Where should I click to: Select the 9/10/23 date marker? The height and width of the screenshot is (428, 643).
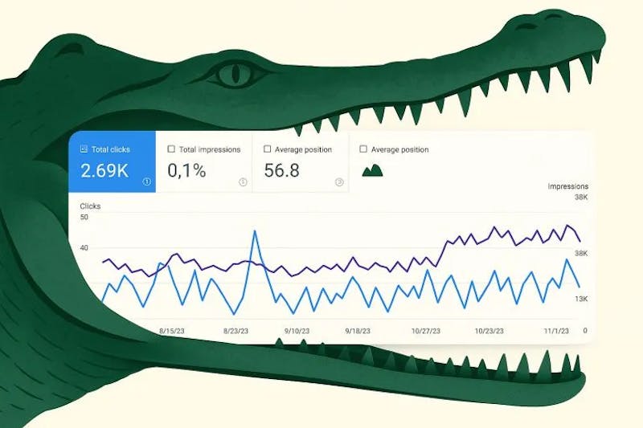[297, 331]
